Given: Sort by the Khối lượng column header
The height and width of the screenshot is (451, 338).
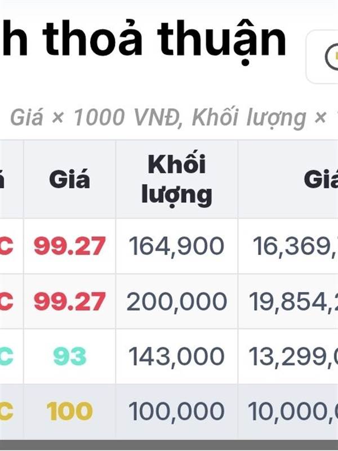Looking at the screenshot, I should pyautogui.click(x=177, y=179).
